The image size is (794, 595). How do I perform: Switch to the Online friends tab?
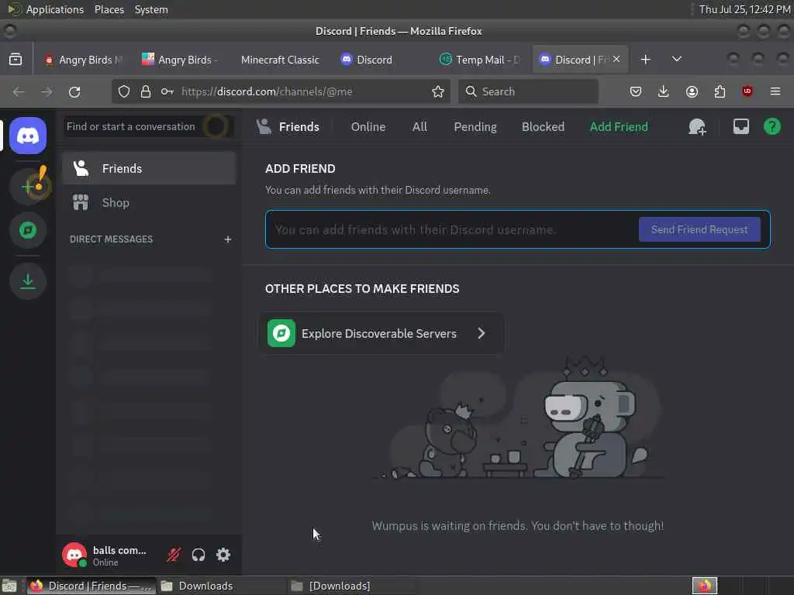pos(368,126)
